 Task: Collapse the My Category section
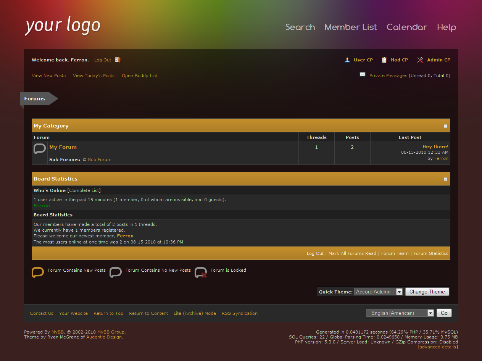point(445,126)
